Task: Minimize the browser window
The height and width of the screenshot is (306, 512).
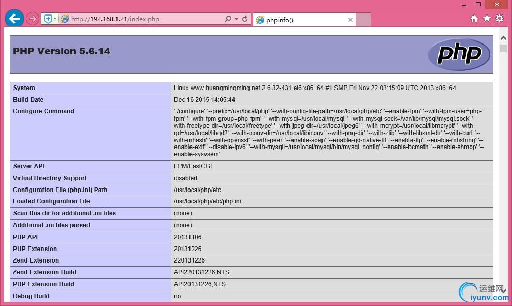Action: pos(464,5)
